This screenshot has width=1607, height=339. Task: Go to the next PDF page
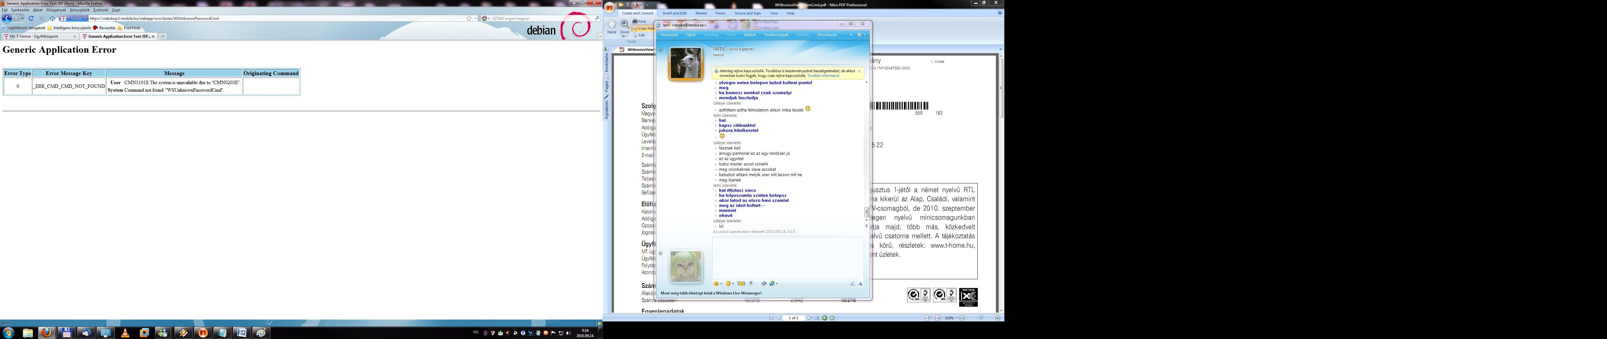809,318
